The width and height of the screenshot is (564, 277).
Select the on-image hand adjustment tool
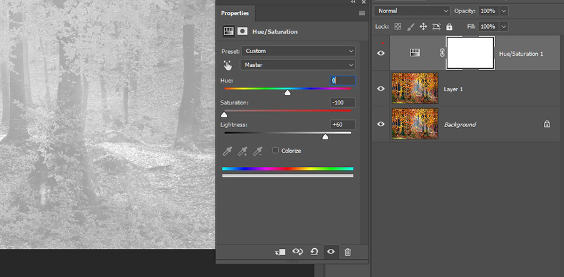[228, 65]
